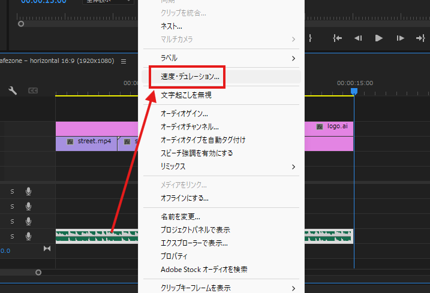Click voice-over record mic on bottom audio track
The width and height of the screenshot is (430, 293).
(28, 235)
